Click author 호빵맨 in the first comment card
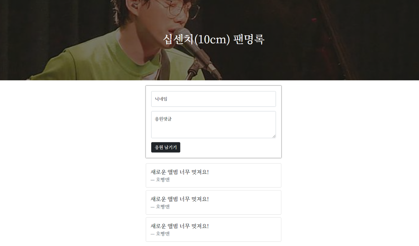Viewport: 419px width, 246px height. pyautogui.click(x=163, y=179)
